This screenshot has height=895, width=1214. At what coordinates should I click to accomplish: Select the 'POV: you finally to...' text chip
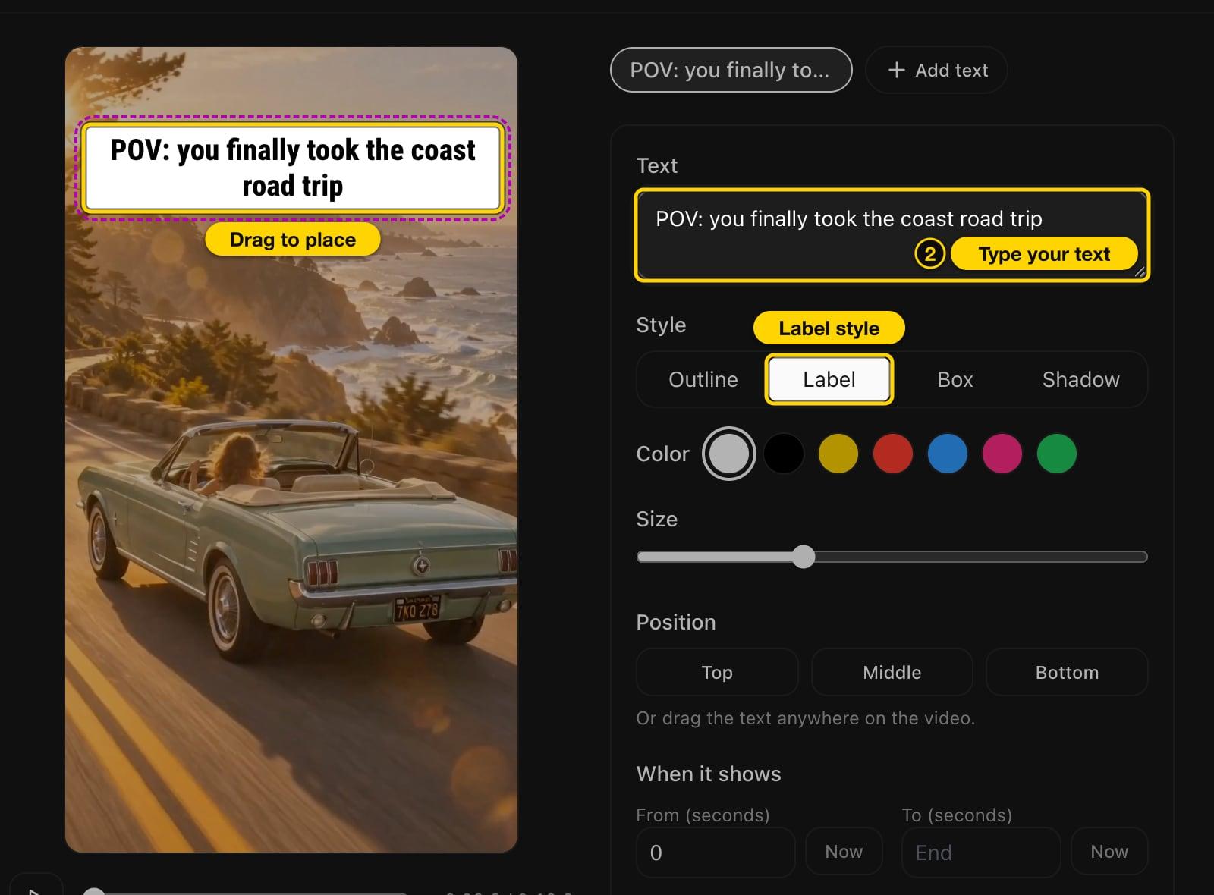pos(731,70)
